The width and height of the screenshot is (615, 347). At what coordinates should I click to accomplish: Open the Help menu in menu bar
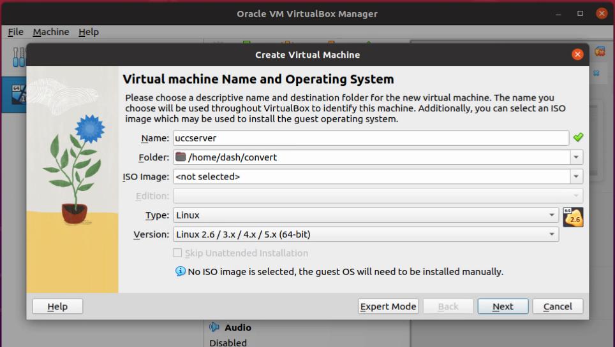click(x=89, y=32)
